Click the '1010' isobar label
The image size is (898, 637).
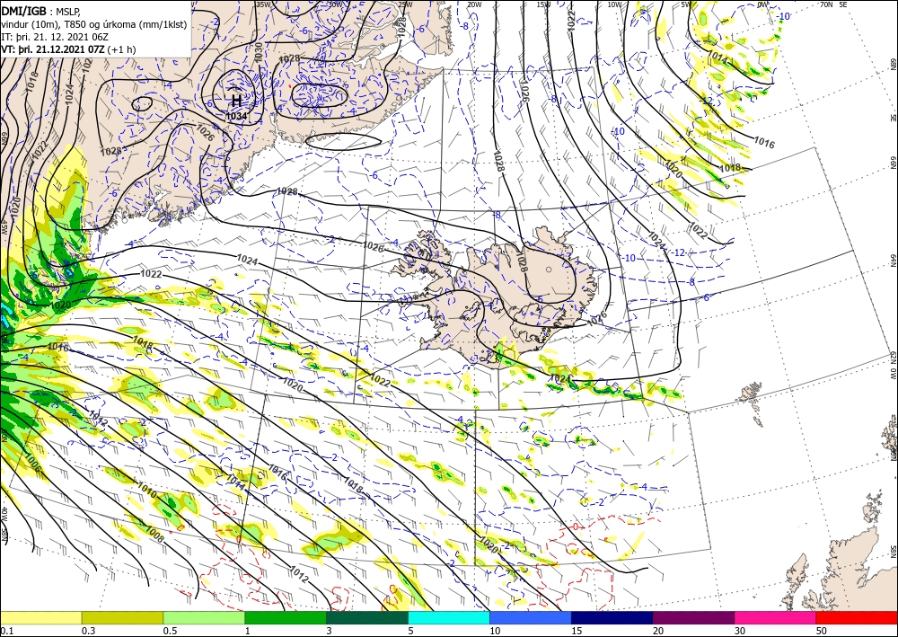pyautogui.click(x=146, y=489)
